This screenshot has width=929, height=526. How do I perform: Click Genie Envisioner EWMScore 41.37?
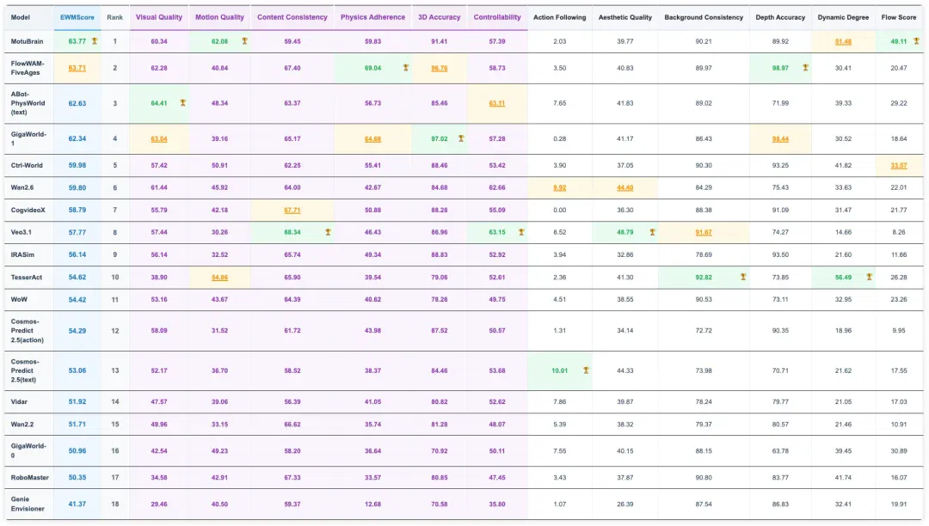pyautogui.click(x=77, y=505)
